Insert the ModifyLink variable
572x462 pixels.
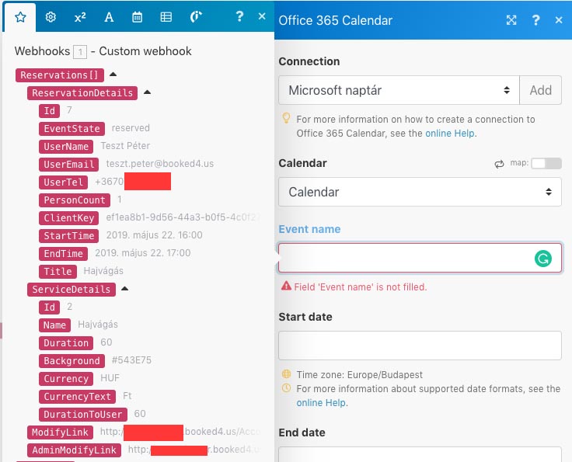pos(60,432)
